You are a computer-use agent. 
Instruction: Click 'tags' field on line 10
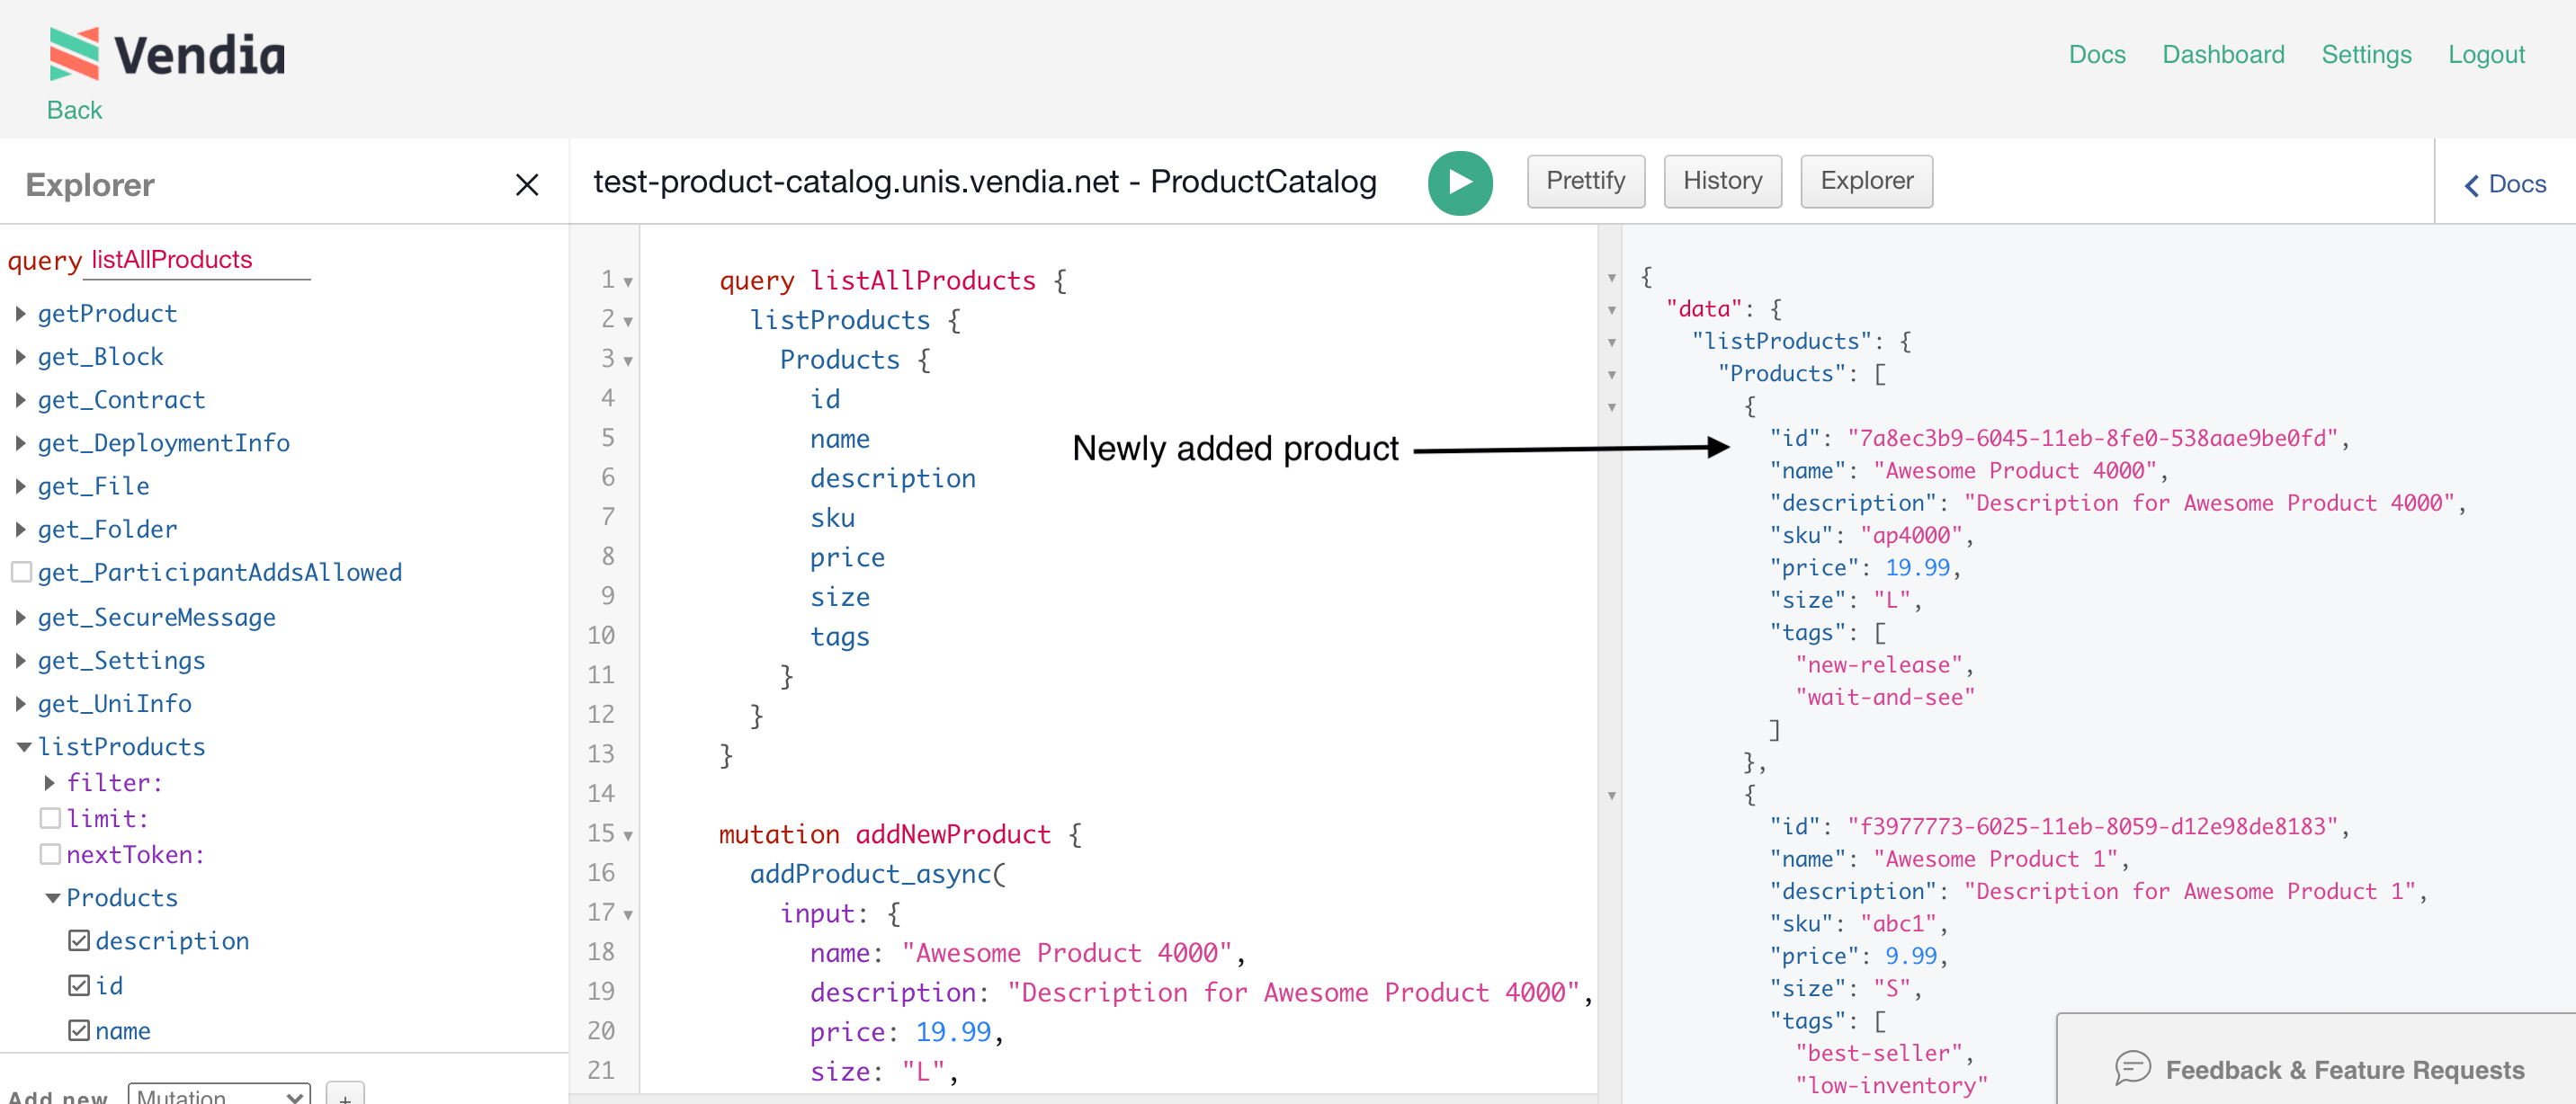(839, 637)
